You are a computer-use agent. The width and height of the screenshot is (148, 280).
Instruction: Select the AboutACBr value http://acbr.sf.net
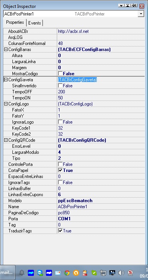(x=73, y=31)
